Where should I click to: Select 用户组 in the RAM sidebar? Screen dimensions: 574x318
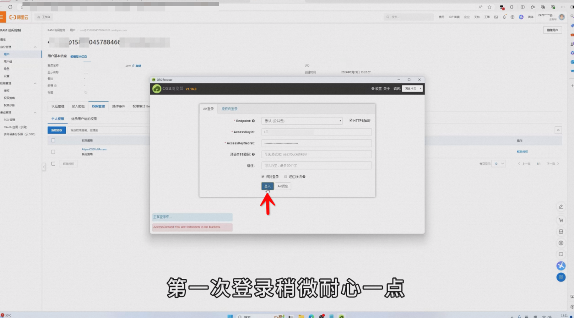coord(8,62)
